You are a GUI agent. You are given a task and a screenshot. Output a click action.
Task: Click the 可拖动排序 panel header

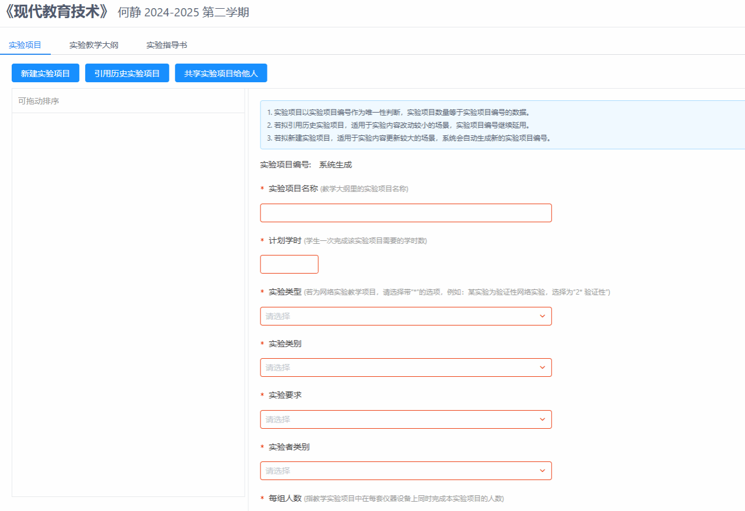(x=39, y=101)
